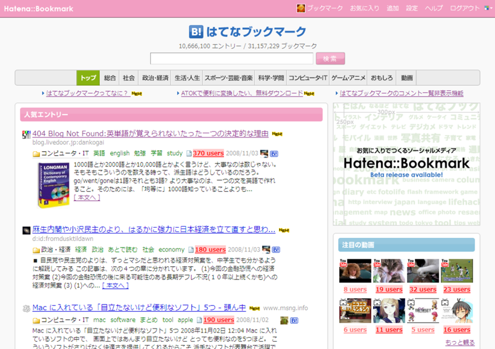Open ヘルプ in the top header
Screen dimensions: 495x349
[434, 8]
